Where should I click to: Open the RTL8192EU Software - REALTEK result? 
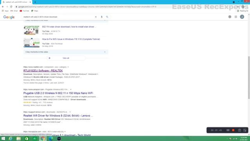click(x=43, y=70)
